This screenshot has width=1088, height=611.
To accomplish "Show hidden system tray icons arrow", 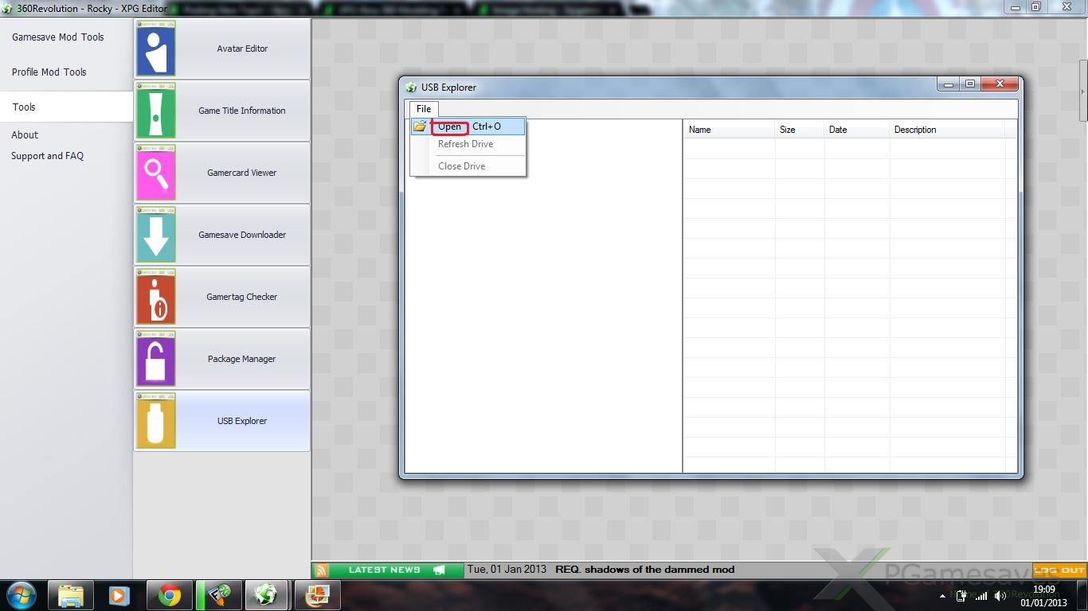I will 943,596.
